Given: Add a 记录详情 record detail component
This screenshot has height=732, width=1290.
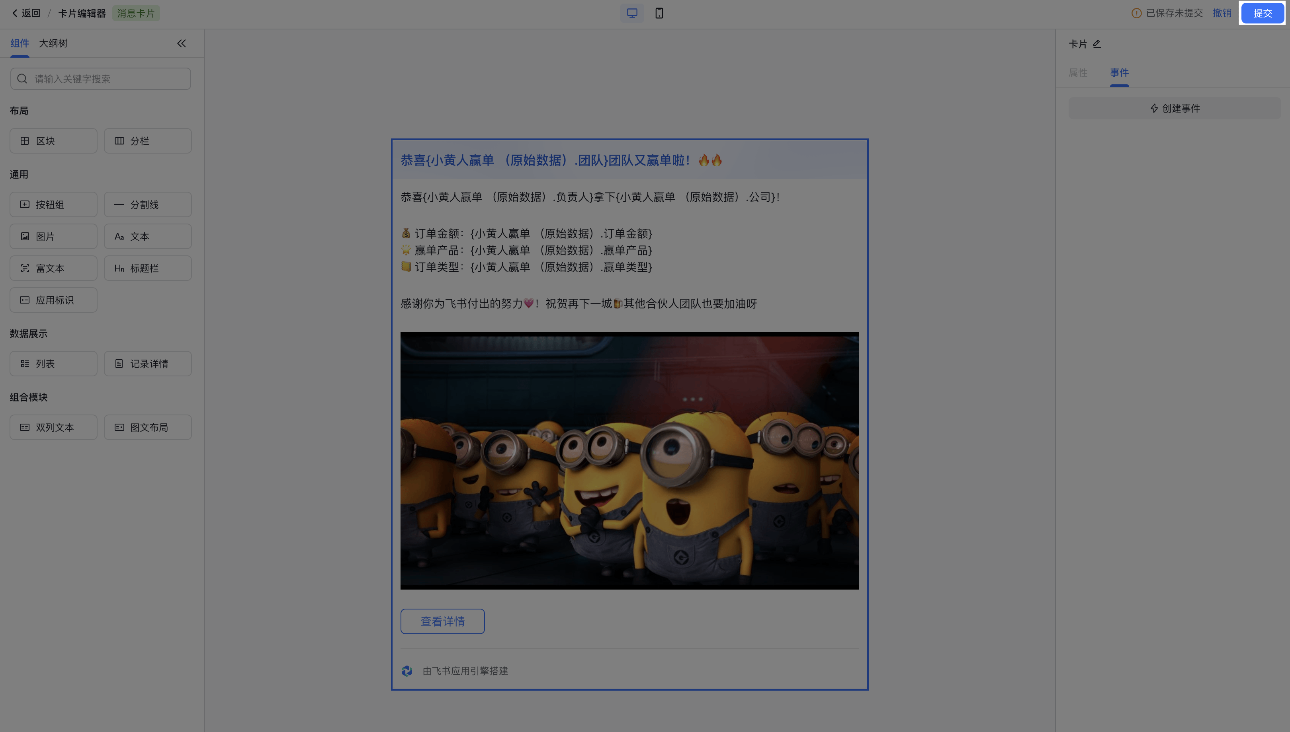Looking at the screenshot, I should click(147, 364).
